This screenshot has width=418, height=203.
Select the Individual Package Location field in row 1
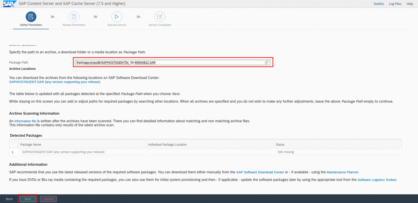[210, 152]
